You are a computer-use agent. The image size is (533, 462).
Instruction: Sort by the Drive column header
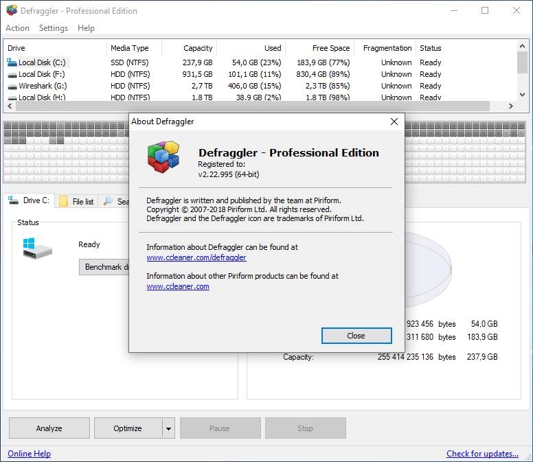(55, 48)
